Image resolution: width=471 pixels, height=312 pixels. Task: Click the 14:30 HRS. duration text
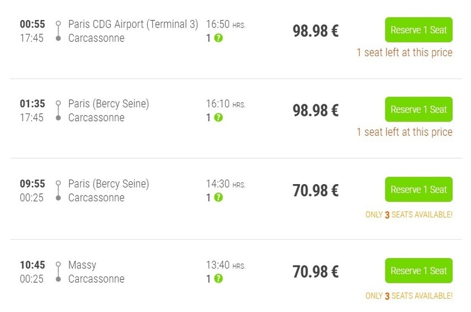click(226, 184)
